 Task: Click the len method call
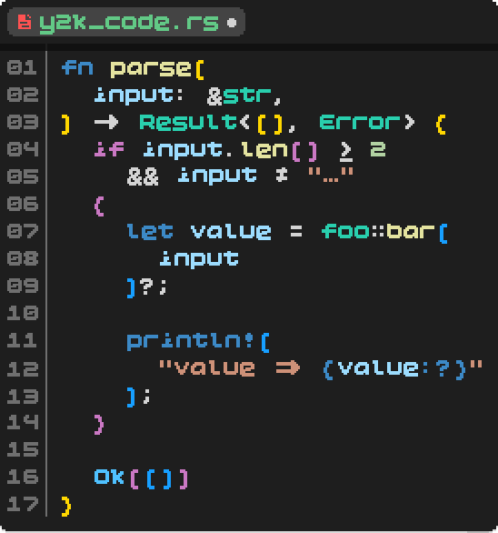tap(265, 149)
